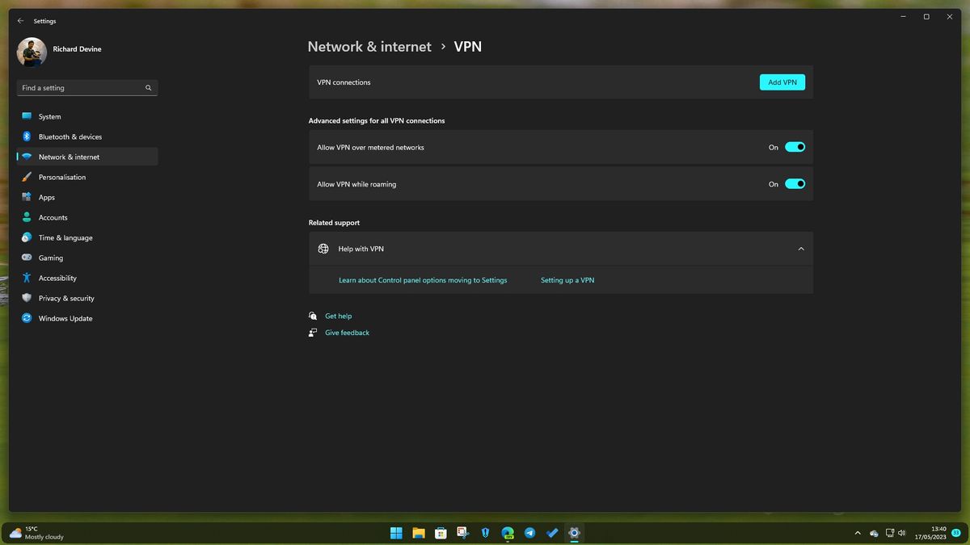This screenshot has height=545, width=970.
Task: Collapse the Help with VPN section
Action: click(x=800, y=249)
